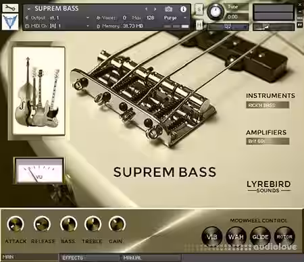Show instrument info with the i icon
The width and height of the screenshot is (304, 262).
183,9
